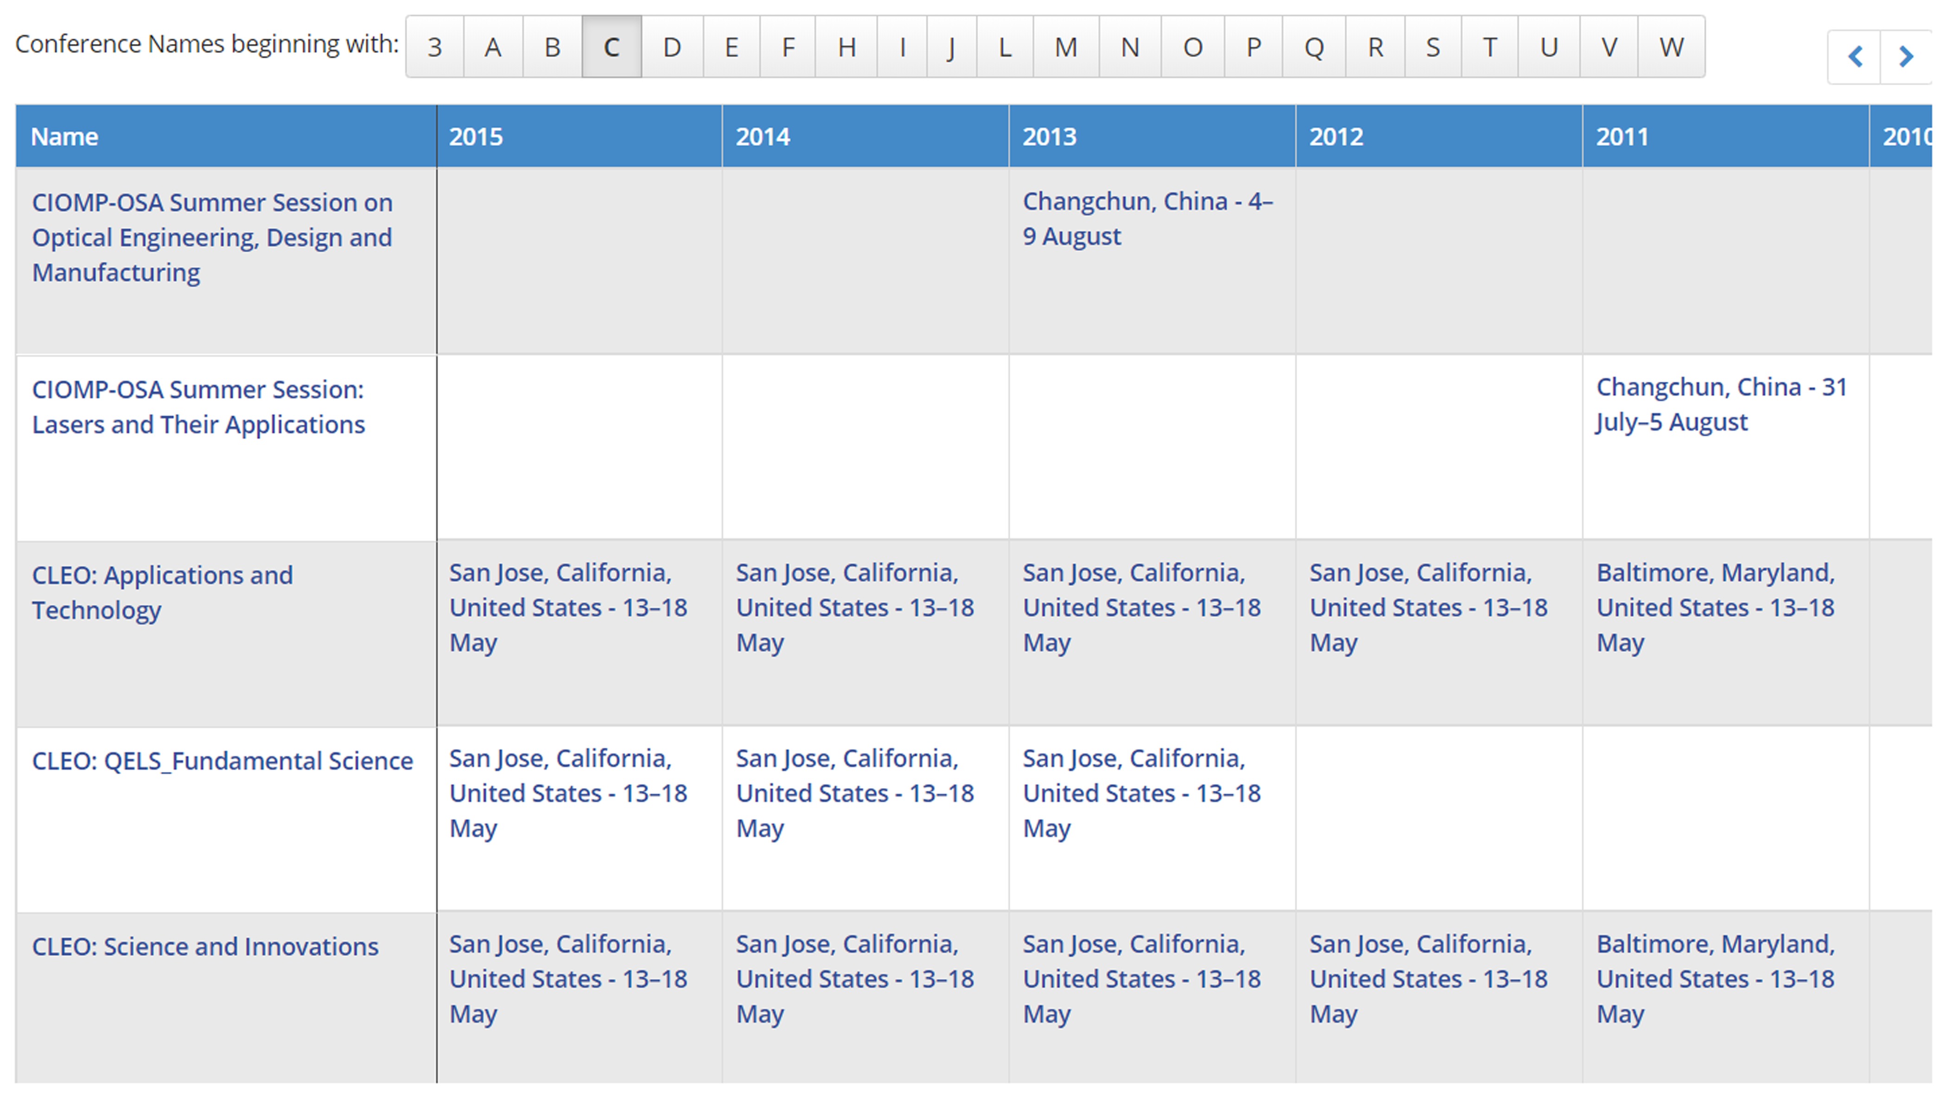Filter conference names beginning with U
Viewport: 1947px width, 1098px height.
(1549, 47)
